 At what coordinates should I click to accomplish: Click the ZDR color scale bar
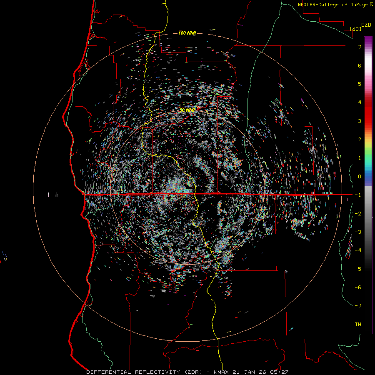click(368, 185)
